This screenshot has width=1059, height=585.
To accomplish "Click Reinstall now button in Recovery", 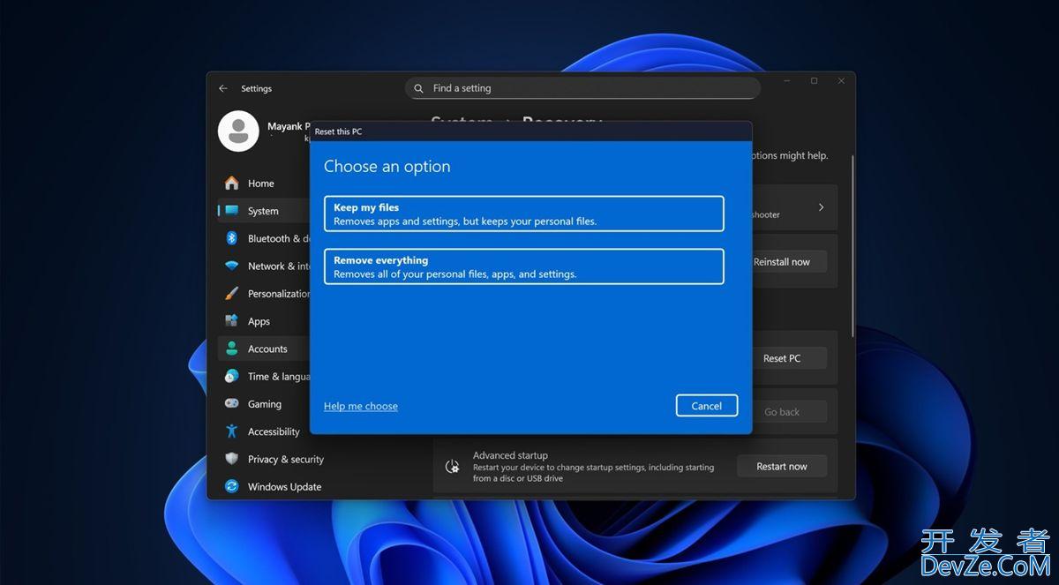I will [781, 261].
